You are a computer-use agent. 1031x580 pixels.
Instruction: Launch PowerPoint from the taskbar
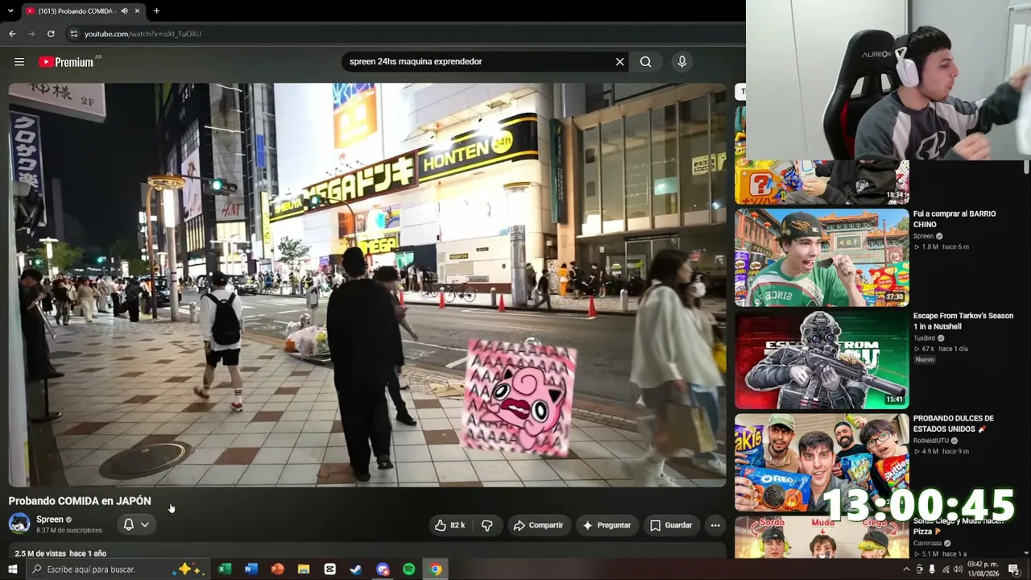[277, 570]
